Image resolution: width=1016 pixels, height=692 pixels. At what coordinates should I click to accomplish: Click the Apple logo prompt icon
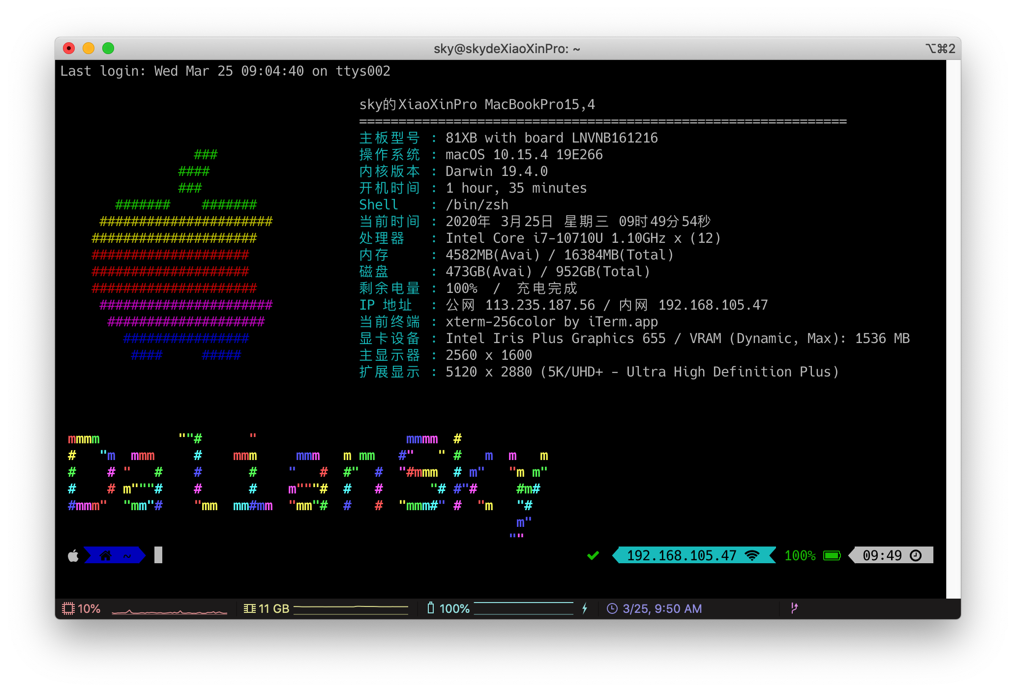click(x=73, y=556)
